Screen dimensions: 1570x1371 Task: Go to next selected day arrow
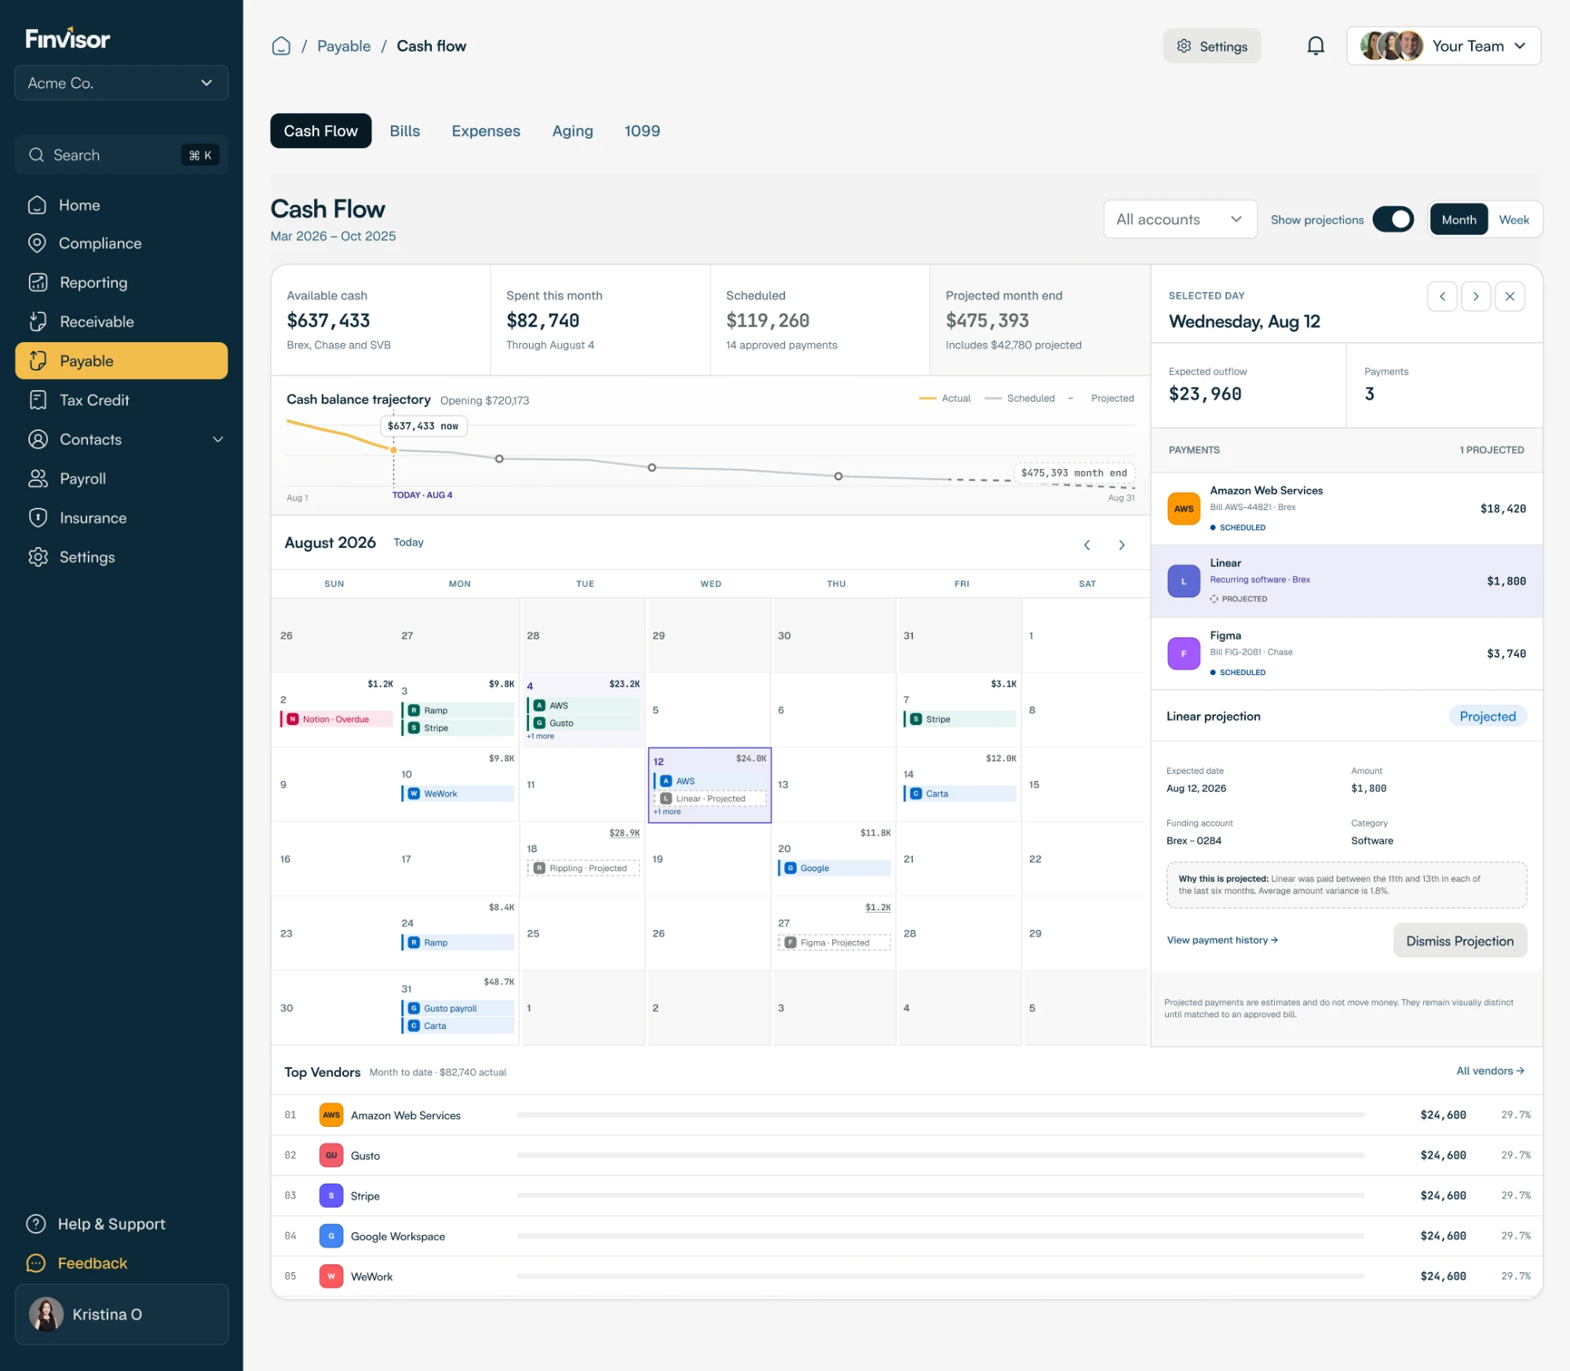tap(1476, 297)
